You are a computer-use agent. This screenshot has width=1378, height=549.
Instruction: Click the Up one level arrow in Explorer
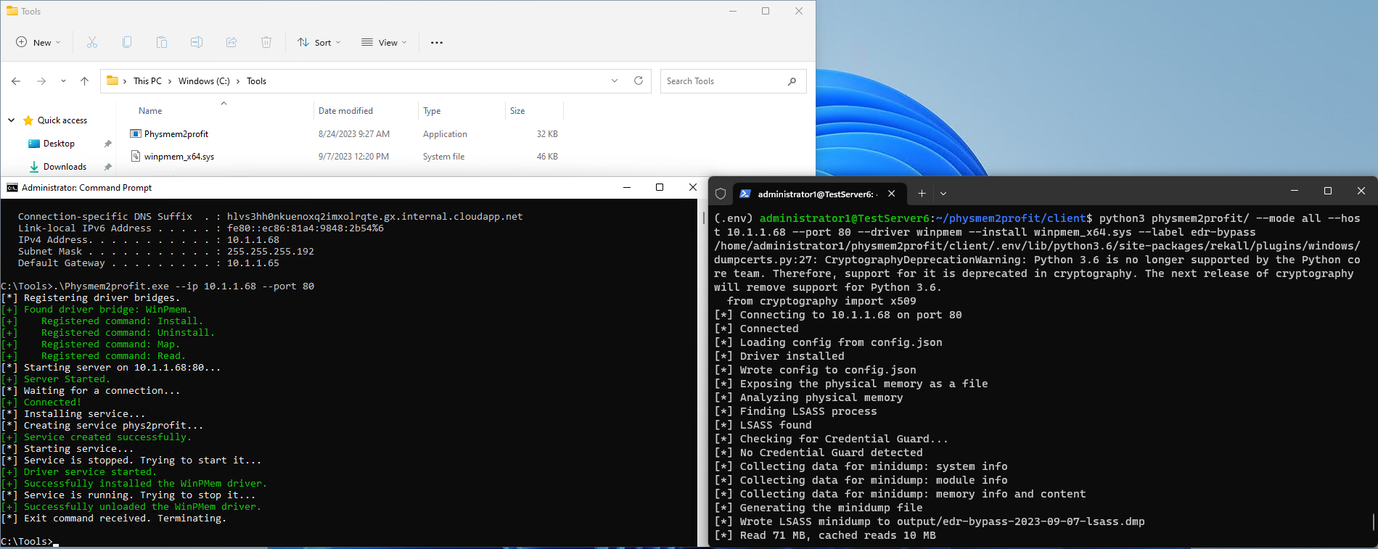pyautogui.click(x=84, y=81)
